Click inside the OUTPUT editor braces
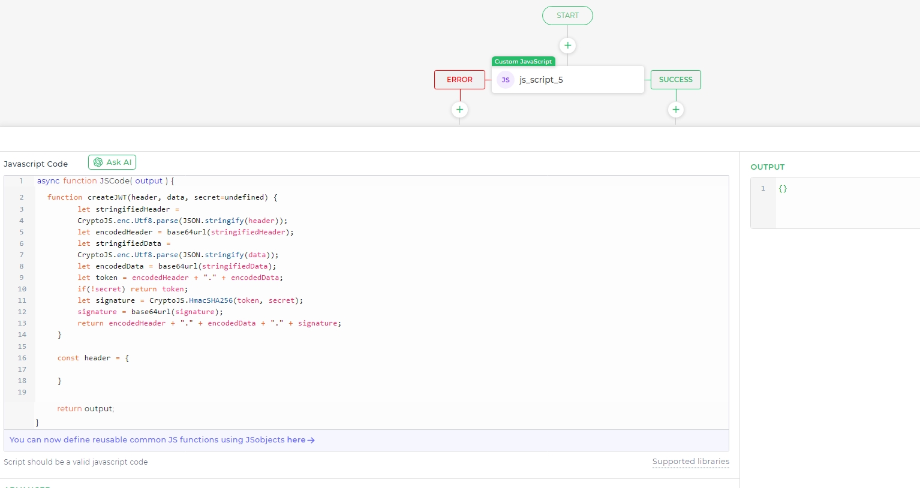The image size is (920, 488). pos(783,188)
